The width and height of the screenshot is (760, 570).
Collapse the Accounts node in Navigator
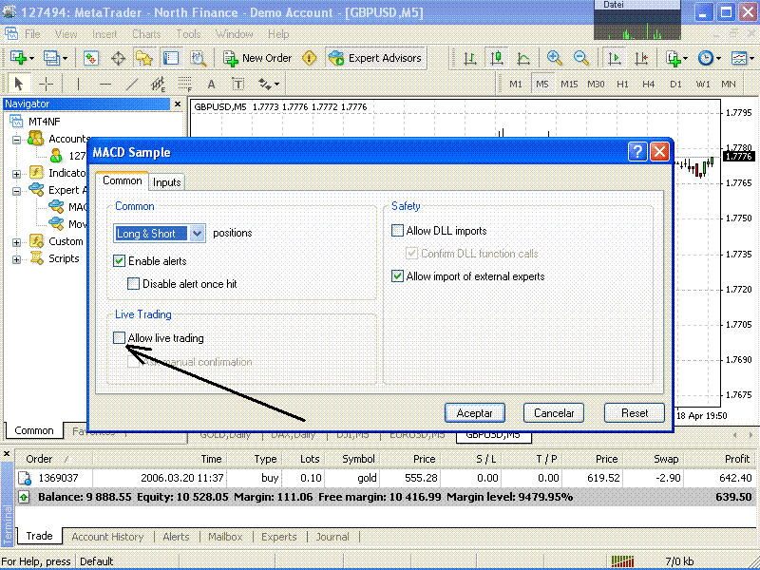click(x=16, y=139)
